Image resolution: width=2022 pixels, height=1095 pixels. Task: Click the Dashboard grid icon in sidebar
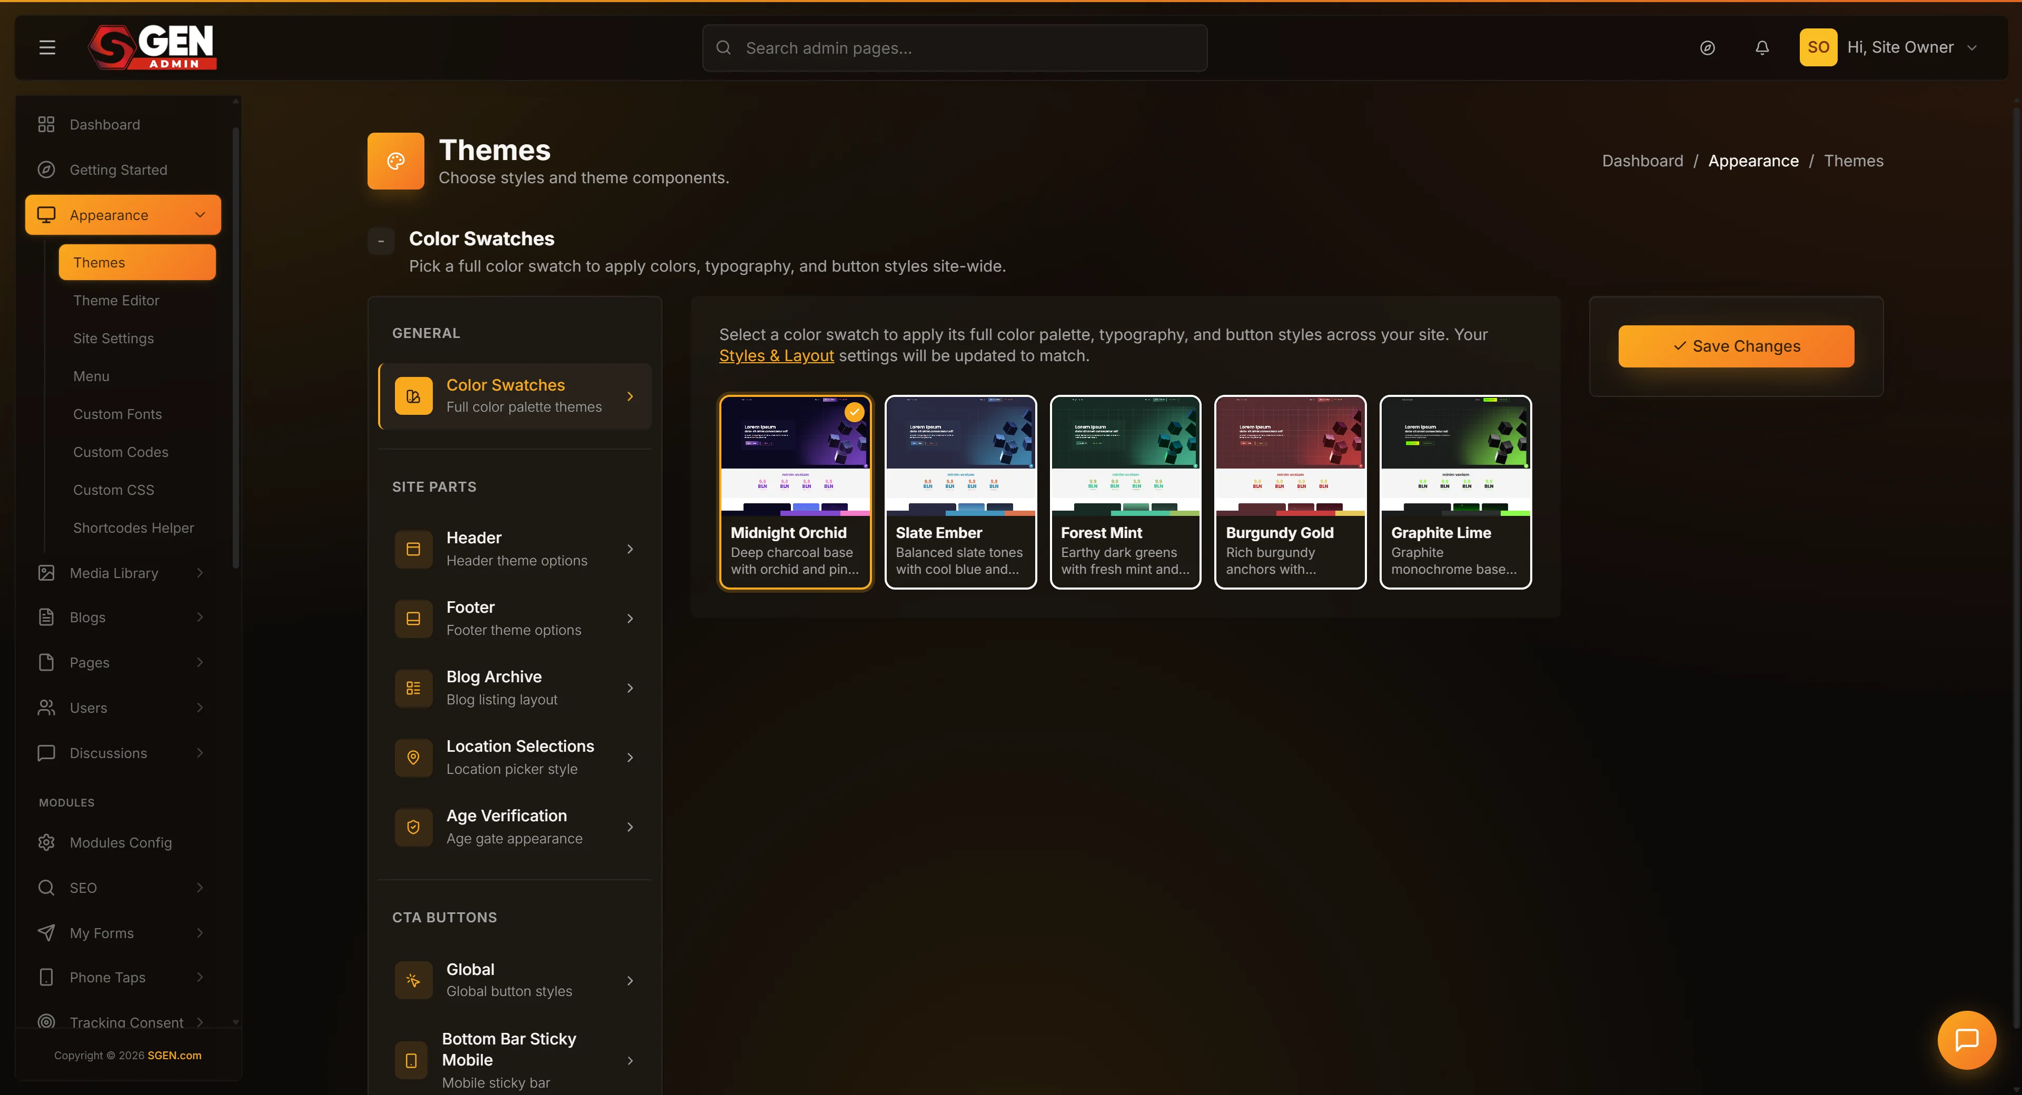pyautogui.click(x=46, y=124)
